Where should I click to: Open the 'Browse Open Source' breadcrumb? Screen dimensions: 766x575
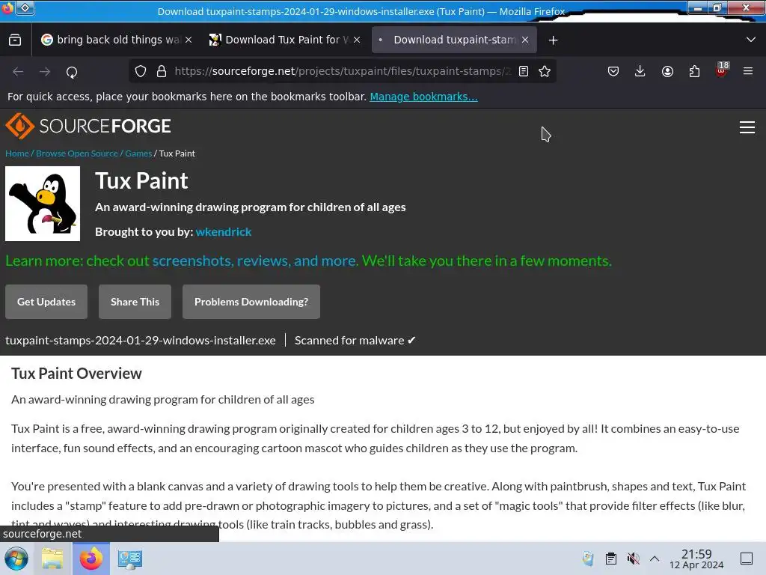pyautogui.click(x=77, y=153)
